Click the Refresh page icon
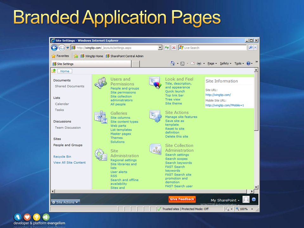The image size is (304, 228). 167,47
